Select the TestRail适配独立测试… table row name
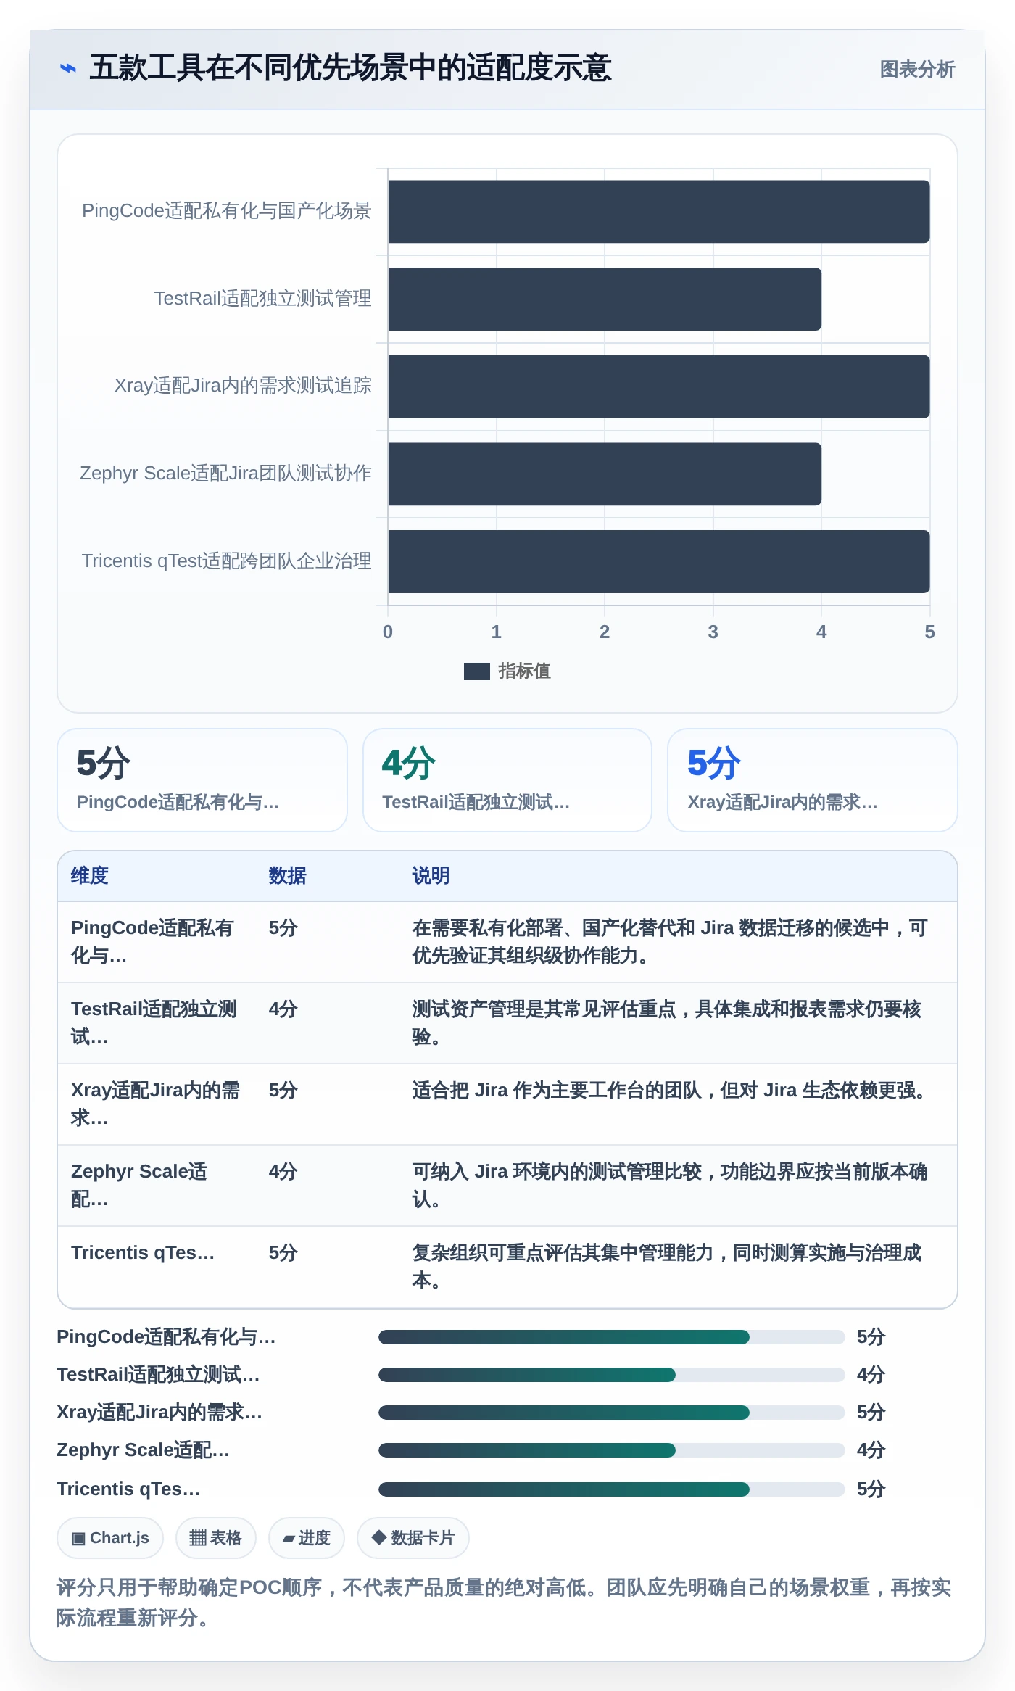1015x1691 pixels. (x=154, y=1023)
